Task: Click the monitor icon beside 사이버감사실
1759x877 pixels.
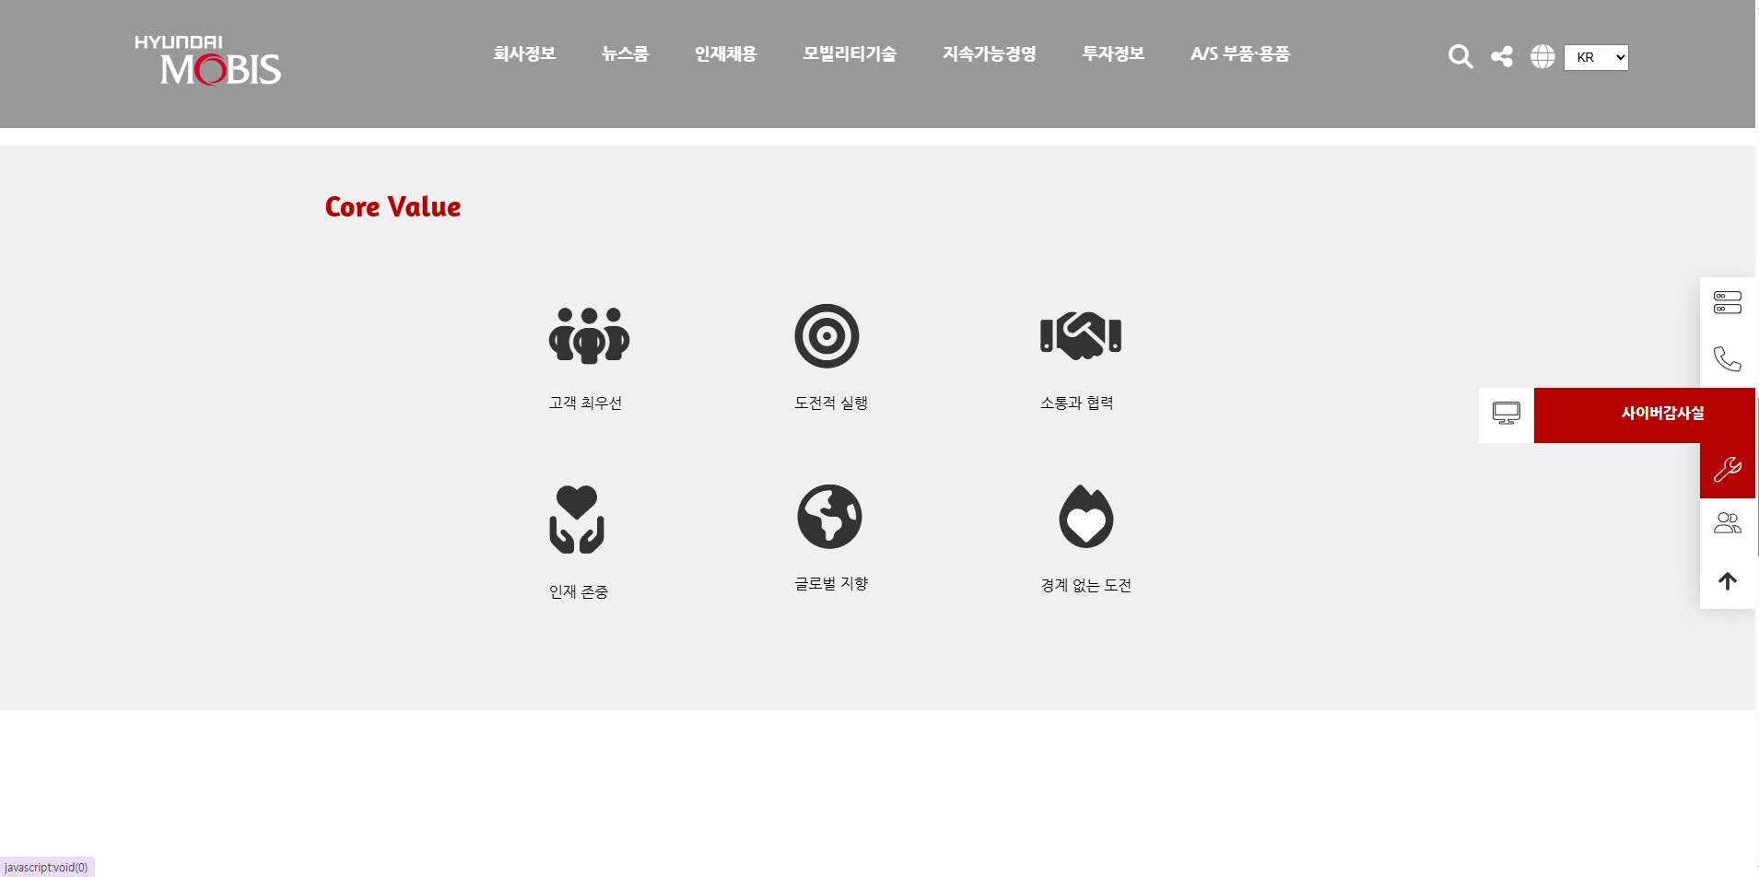Action: [x=1506, y=415]
